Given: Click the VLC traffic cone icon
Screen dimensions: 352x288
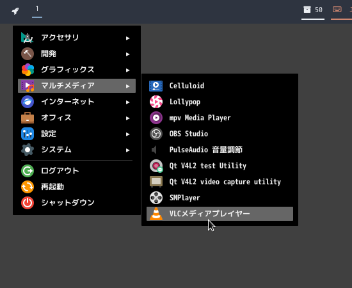Looking at the screenshot, I should tap(156, 214).
